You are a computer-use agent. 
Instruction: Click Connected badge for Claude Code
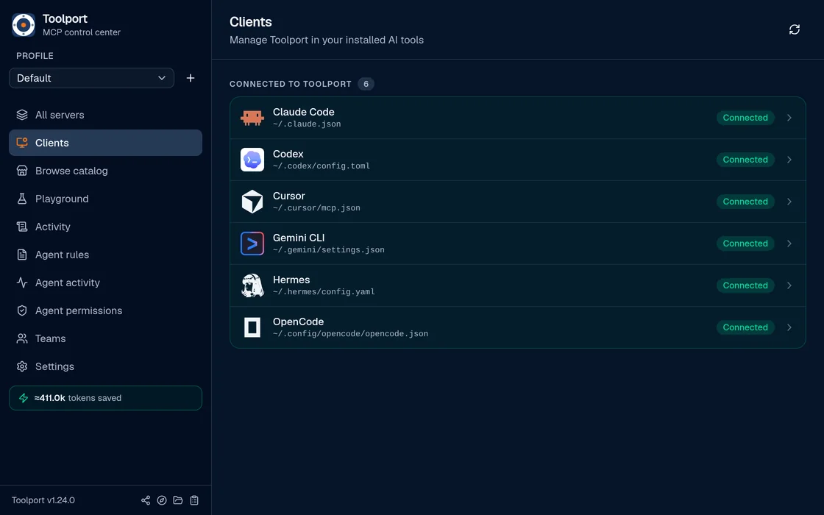(745, 118)
